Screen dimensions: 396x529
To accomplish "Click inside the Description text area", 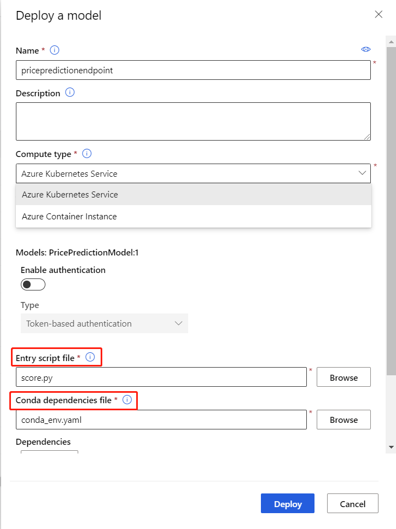I will click(193, 121).
